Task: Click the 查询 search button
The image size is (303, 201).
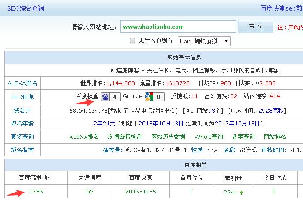Action: 255,27
